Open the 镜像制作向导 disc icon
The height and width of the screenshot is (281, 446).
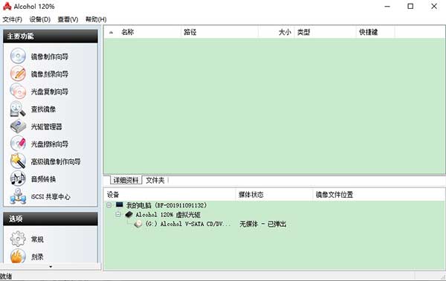[x=18, y=56]
